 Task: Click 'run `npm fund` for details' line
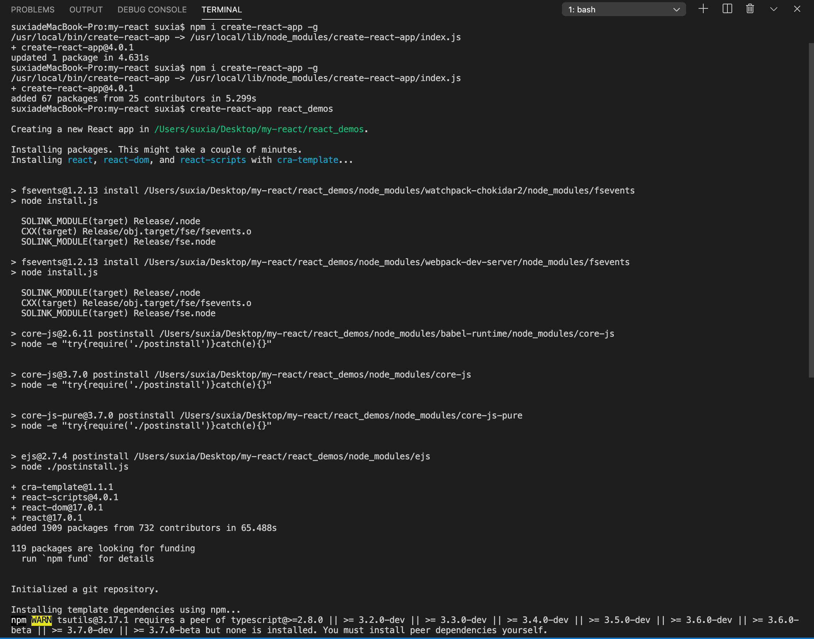tap(88, 559)
